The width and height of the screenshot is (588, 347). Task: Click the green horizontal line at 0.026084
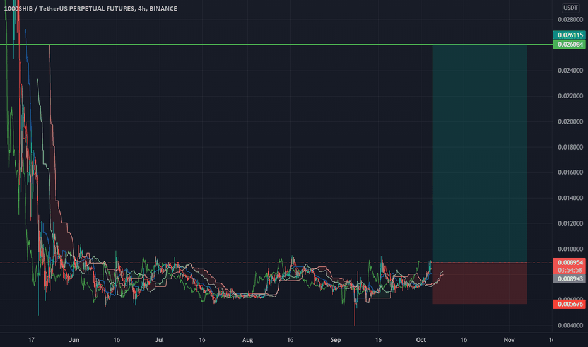276,44
